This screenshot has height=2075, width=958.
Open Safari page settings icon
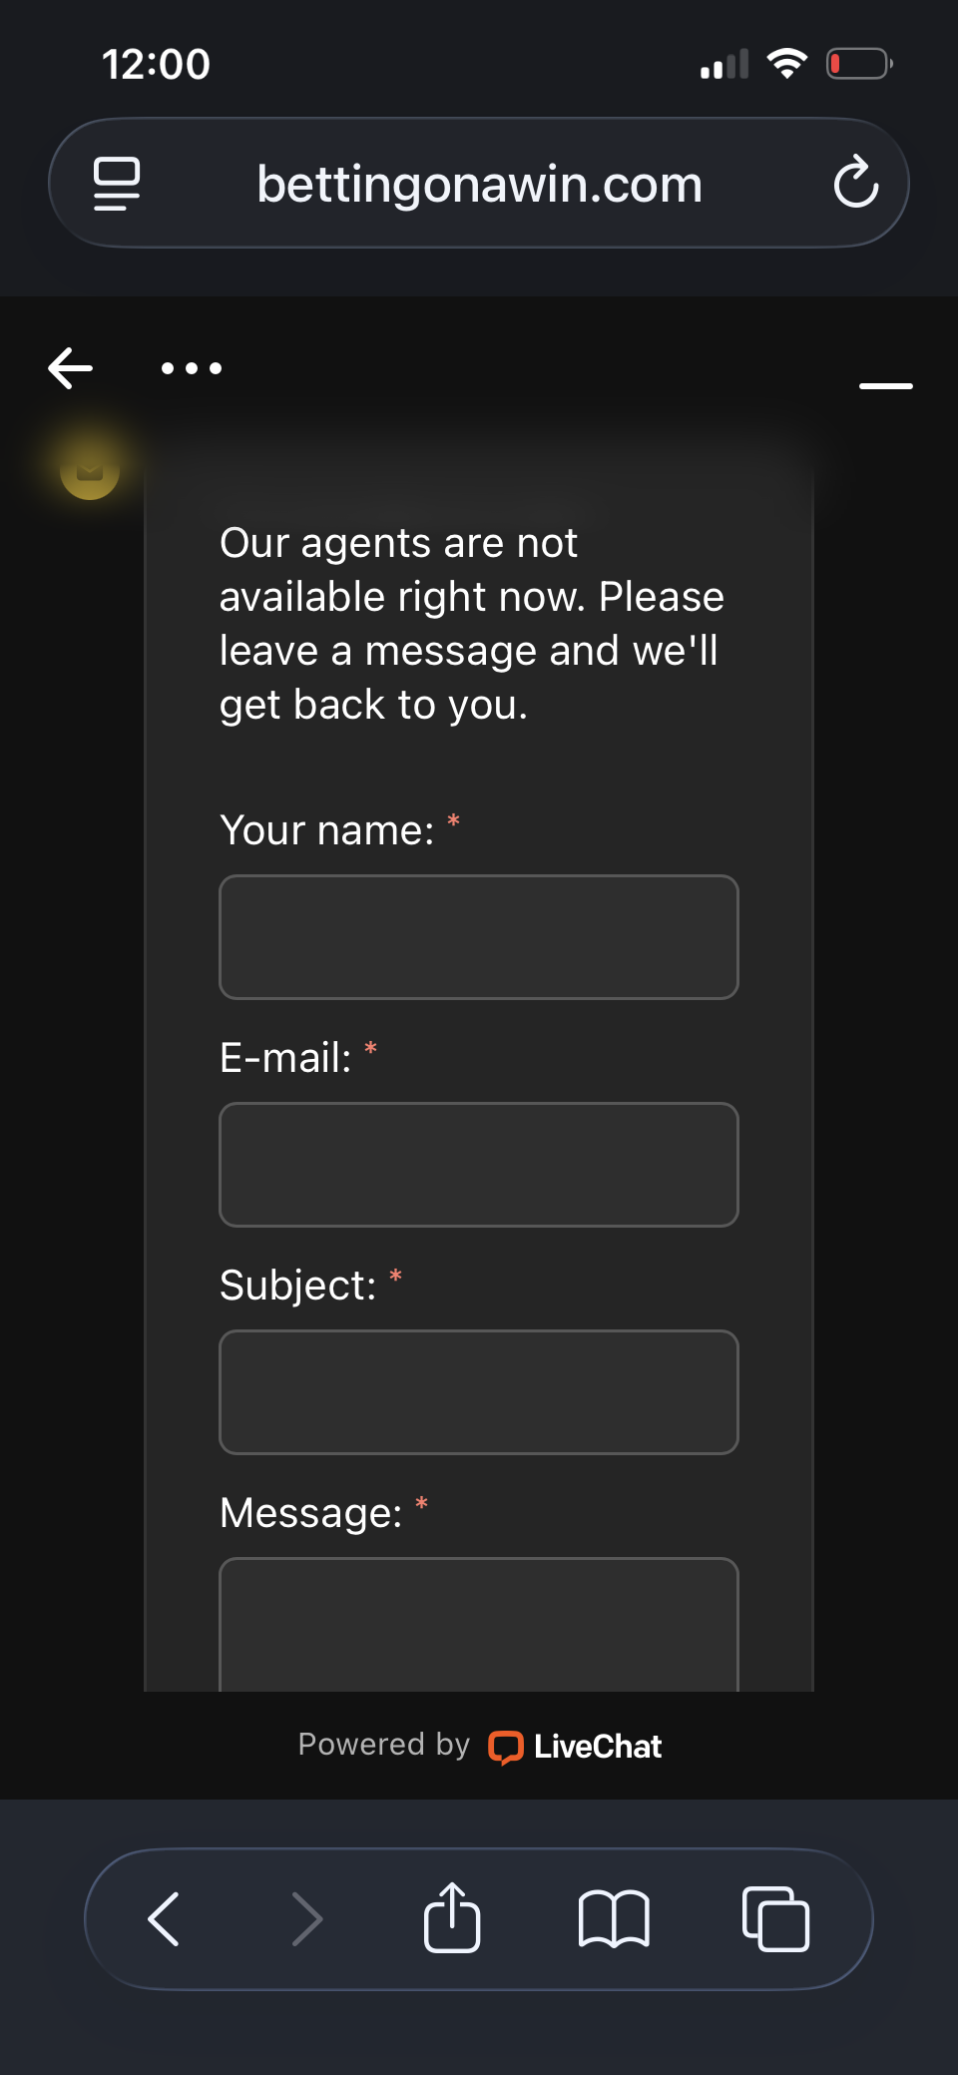117,184
